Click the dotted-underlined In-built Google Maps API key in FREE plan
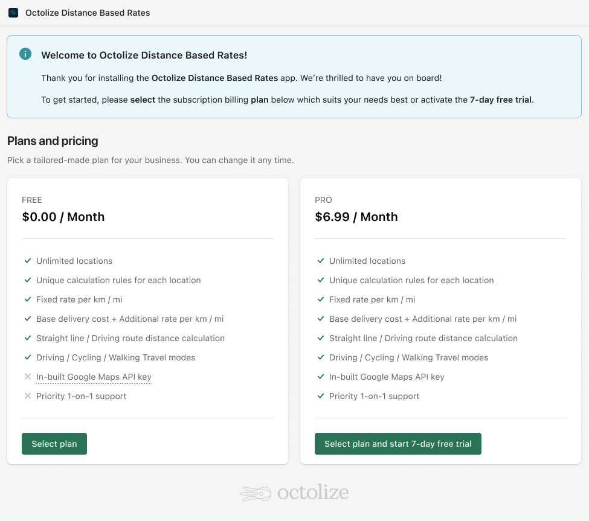The image size is (589, 521). pyautogui.click(x=94, y=377)
